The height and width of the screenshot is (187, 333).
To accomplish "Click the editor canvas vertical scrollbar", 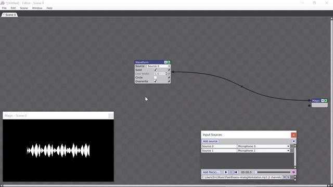I will tap(331, 101).
